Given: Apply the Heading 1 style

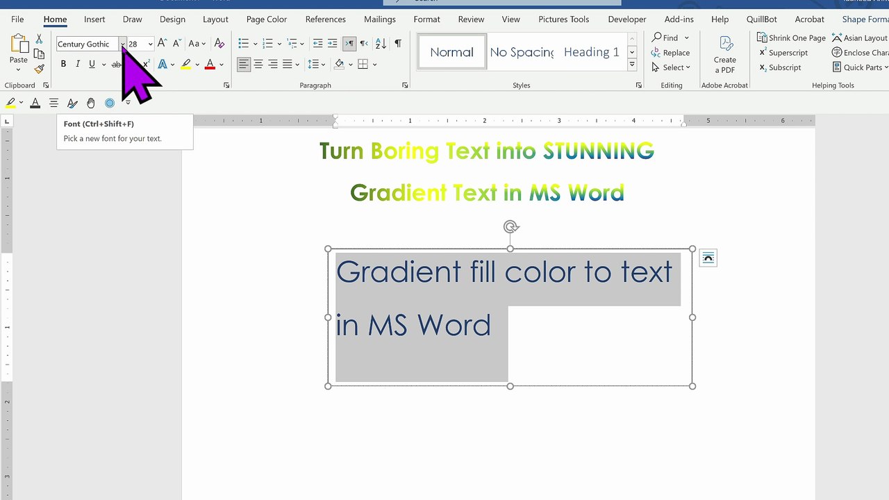Looking at the screenshot, I should 591,52.
